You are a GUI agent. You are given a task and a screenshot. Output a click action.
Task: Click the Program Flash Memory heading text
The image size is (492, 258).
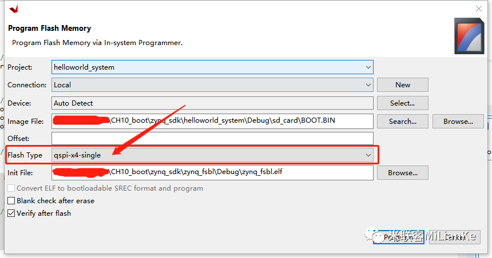tap(50, 28)
